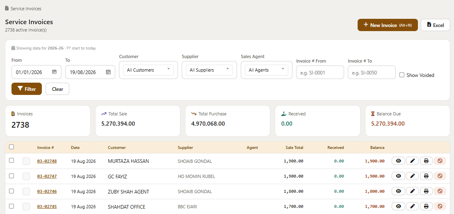Click the Date column header

(75, 148)
